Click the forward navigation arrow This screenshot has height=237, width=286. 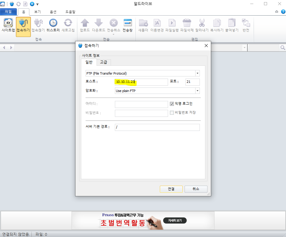11,48
